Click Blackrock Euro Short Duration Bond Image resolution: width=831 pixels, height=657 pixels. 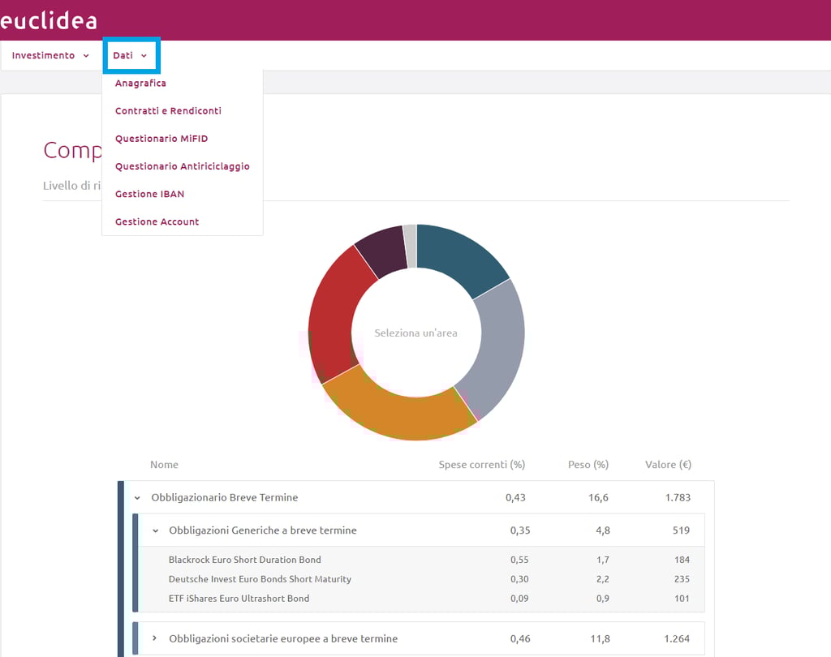point(244,560)
